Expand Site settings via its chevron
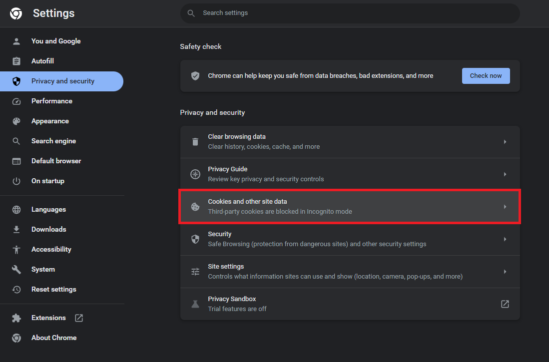Viewport: 549px width, 362px height. 505,271
